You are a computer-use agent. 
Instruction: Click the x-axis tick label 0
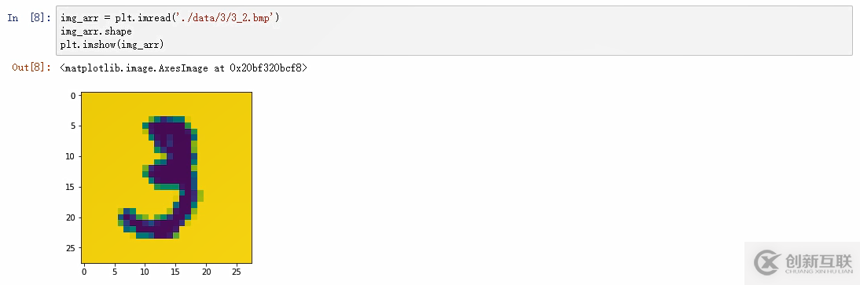(x=84, y=271)
